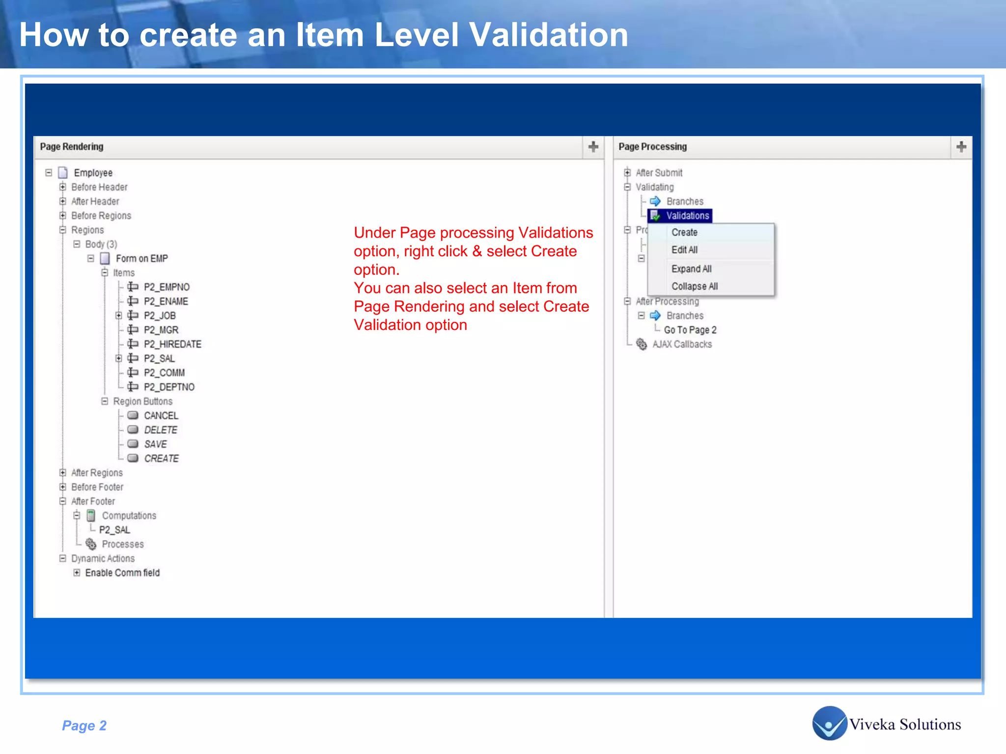Expand the Before Header node

point(62,187)
